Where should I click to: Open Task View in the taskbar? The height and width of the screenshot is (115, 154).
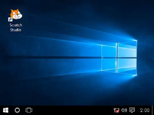[x=29, y=110]
